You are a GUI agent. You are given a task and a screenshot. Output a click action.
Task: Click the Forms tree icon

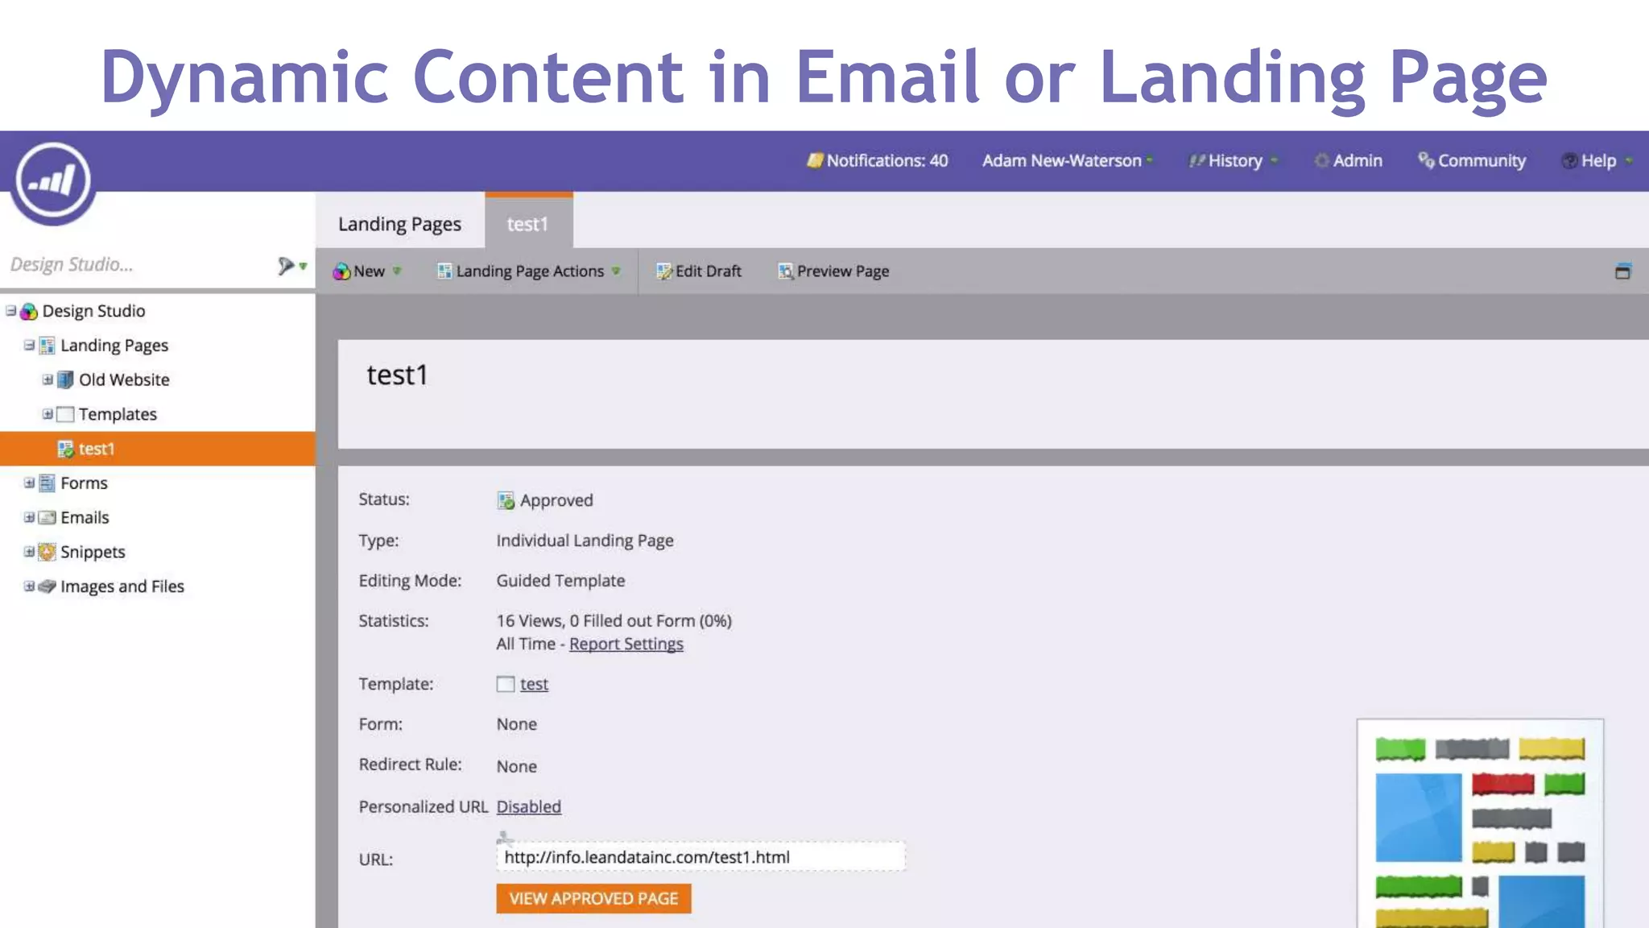(48, 483)
